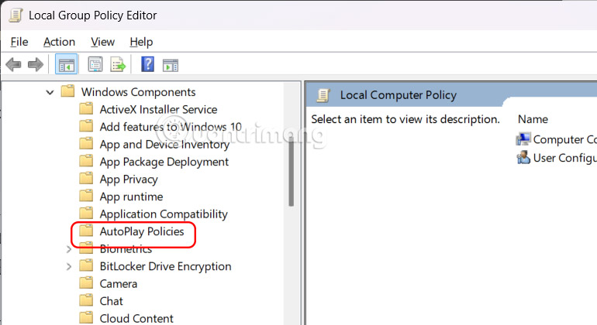Expand the Biometrics folder node
Image resolution: width=597 pixels, height=325 pixels.
[69, 249]
